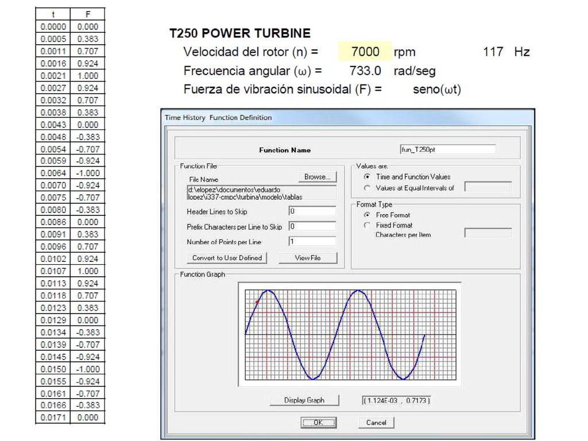Click table cell t = 0.0107
Screen dimensions: 588x441
[x=53, y=271]
